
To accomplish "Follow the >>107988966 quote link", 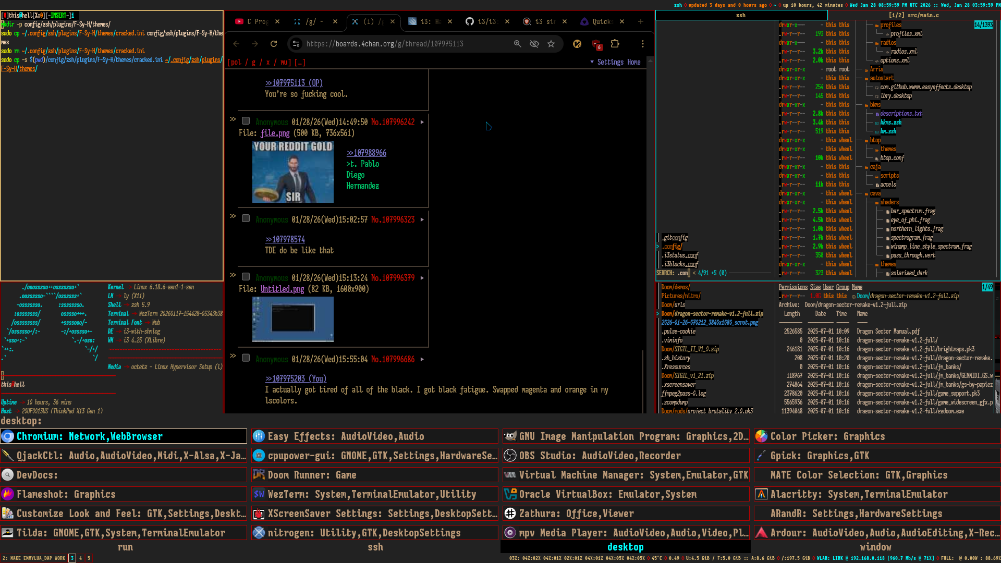I will [x=366, y=153].
